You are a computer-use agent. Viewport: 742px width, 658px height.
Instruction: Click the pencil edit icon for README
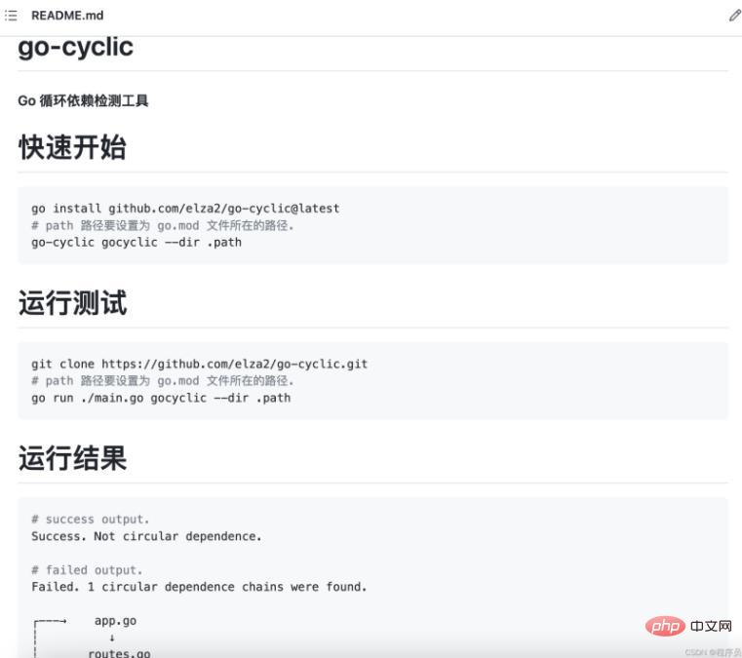point(735,16)
